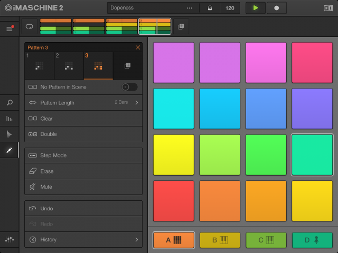Click the Clear button
The image size is (338, 253).
(x=83, y=119)
